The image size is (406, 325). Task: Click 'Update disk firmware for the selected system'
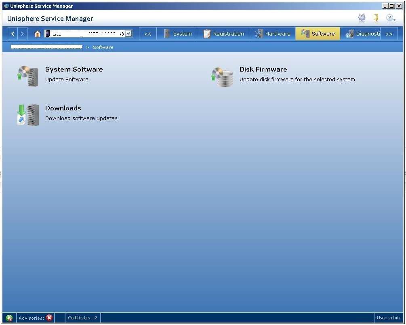(297, 80)
